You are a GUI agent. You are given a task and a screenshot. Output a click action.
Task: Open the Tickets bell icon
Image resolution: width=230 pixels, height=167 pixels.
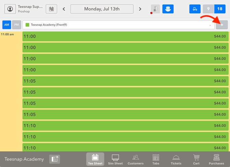click(x=176, y=159)
